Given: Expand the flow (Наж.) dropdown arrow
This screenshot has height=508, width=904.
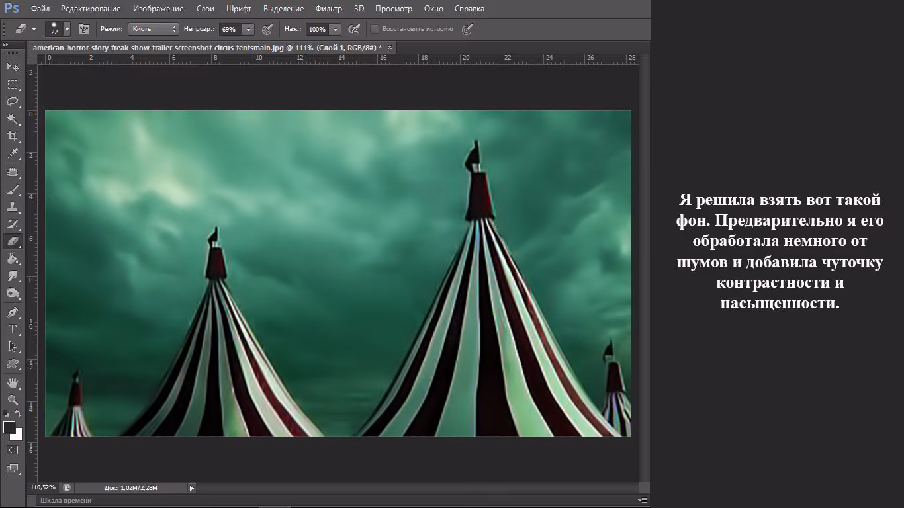Looking at the screenshot, I should pos(335,29).
